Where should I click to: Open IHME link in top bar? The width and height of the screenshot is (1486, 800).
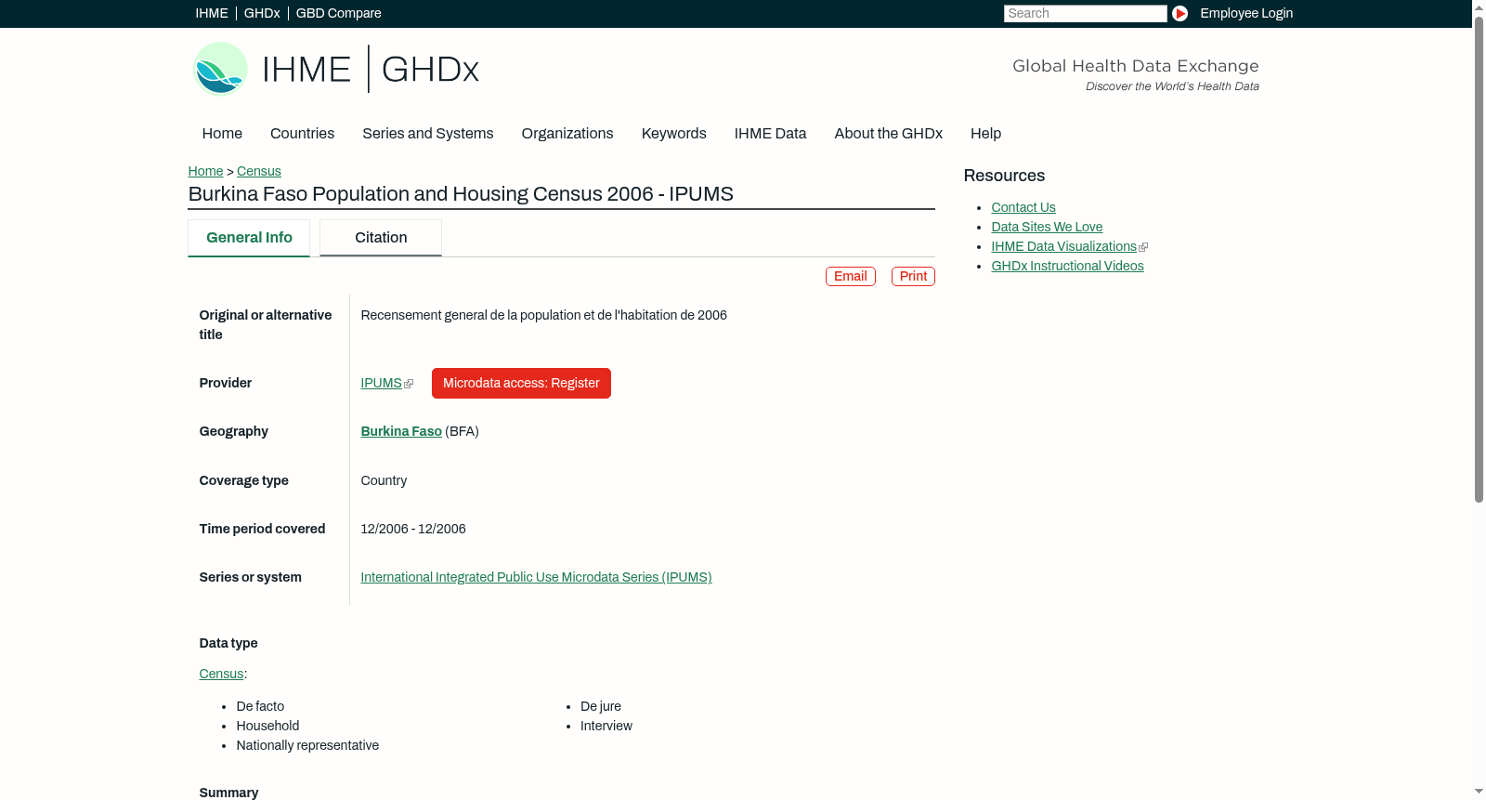(x=212, y=13)
